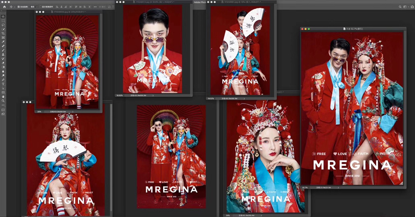The height and width of the screenshot is (217, 415).
Task: Select the Zoom tool in the toolbox
Action: click(3, 100)
